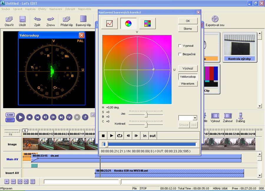Switch to CAM mode toggle
265x191 pixels.
[10, 115]
